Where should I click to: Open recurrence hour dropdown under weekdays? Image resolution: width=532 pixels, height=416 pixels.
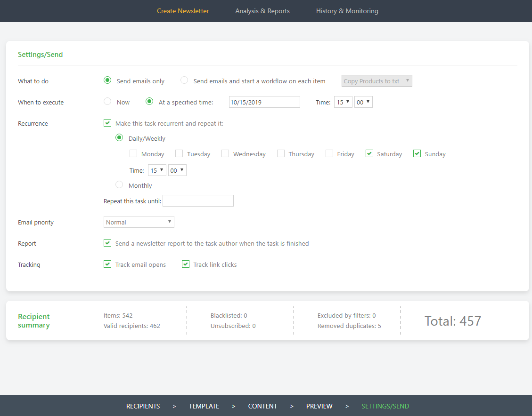coord(157,170)
